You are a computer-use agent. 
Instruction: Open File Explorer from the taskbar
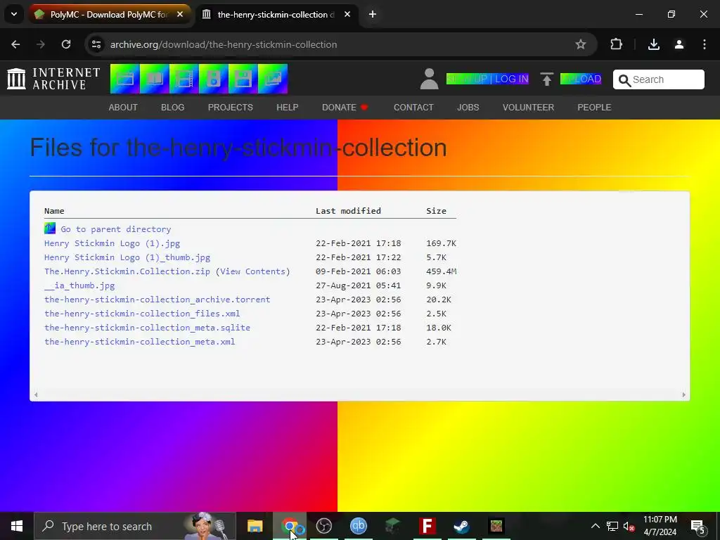pos(255,526)
